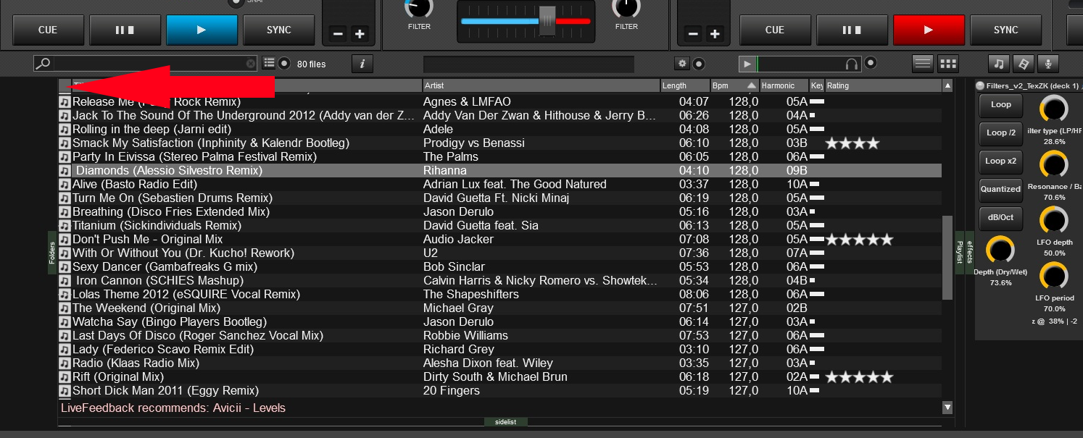Start playback on the left deck
The image size is (1083, 438).
pyautogui.click(x=202, y=30)
